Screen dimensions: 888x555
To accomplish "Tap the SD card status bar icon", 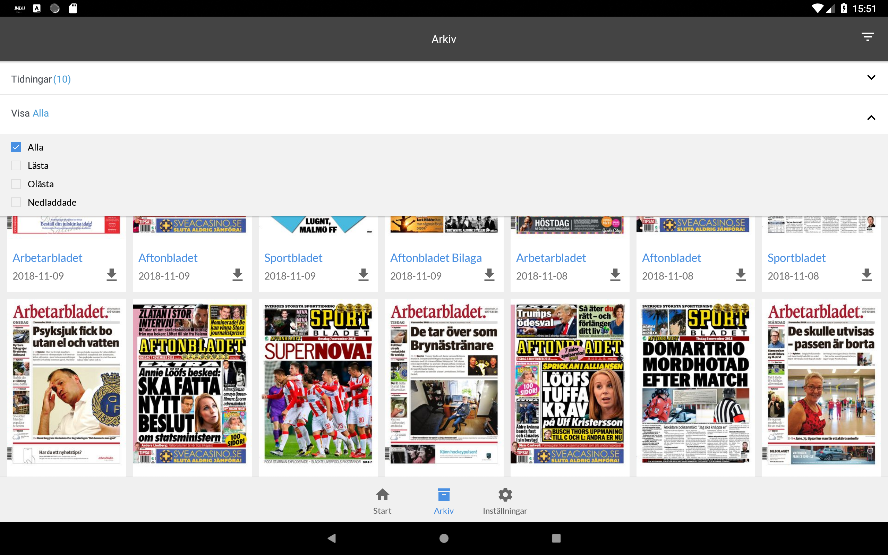I will pos(72,8).
